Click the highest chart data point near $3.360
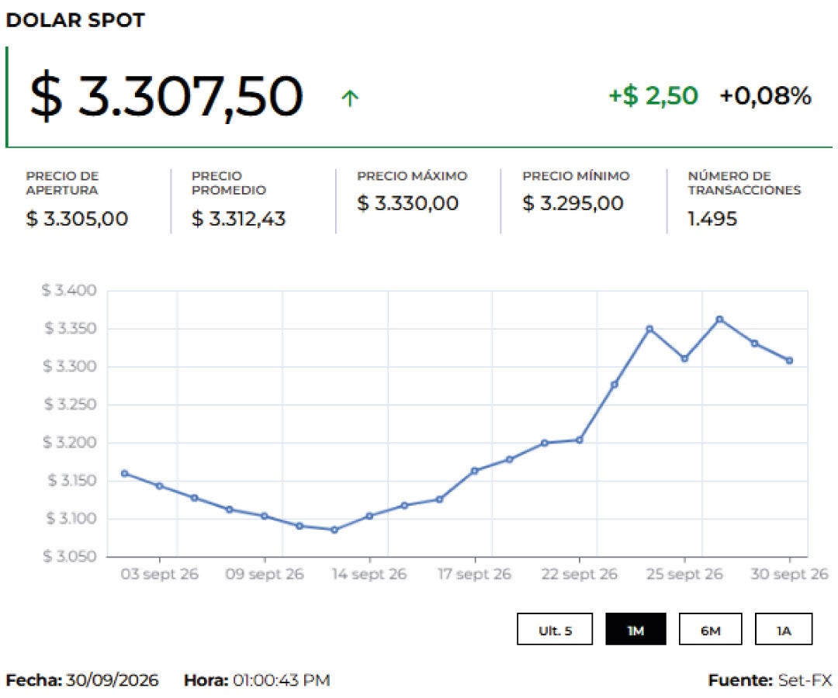The height and width of the screenshot is (698, 838). tap(720, 320)
